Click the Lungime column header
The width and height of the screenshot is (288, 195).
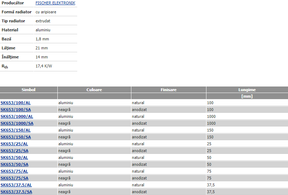[x=247, y=90]
